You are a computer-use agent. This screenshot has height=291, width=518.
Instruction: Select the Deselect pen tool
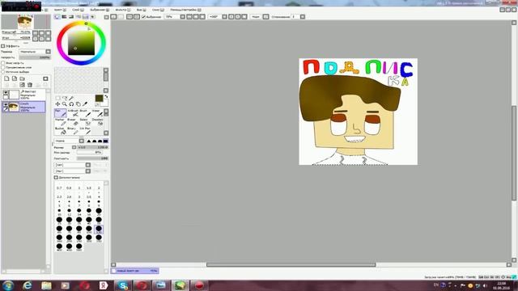tap(98, 122)
